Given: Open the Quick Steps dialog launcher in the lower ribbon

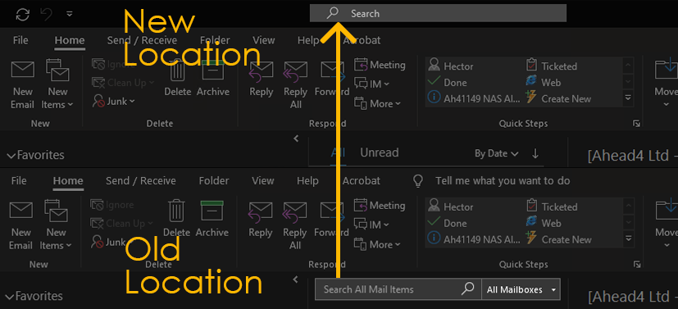Looking at the screenshot, I should [x=636, y=264].
